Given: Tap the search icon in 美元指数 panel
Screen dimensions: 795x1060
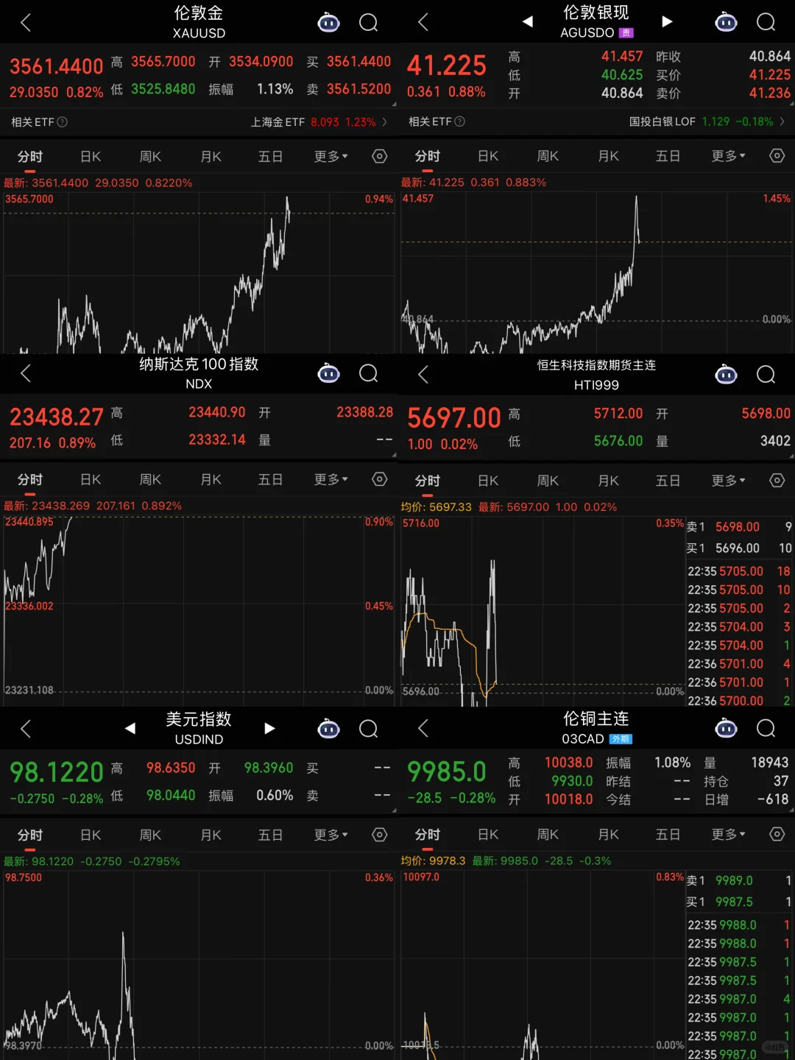Looking at the screenshot, I should pos(369,729).
